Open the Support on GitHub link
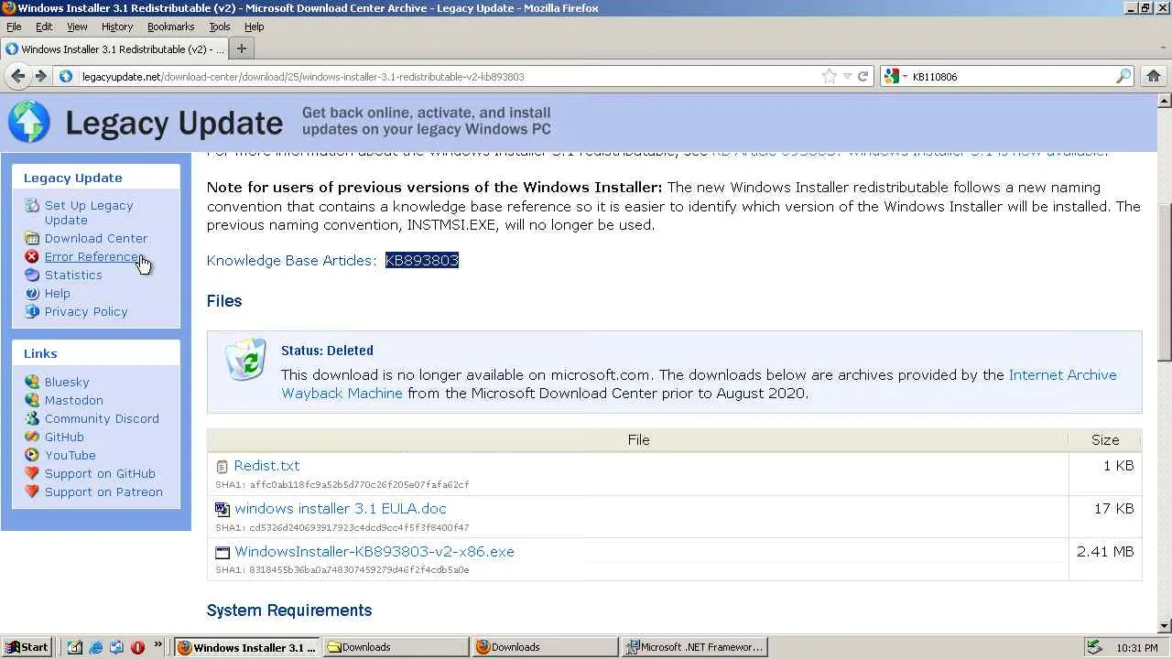This screenshot has width=1172, height=659. (100, 473)
